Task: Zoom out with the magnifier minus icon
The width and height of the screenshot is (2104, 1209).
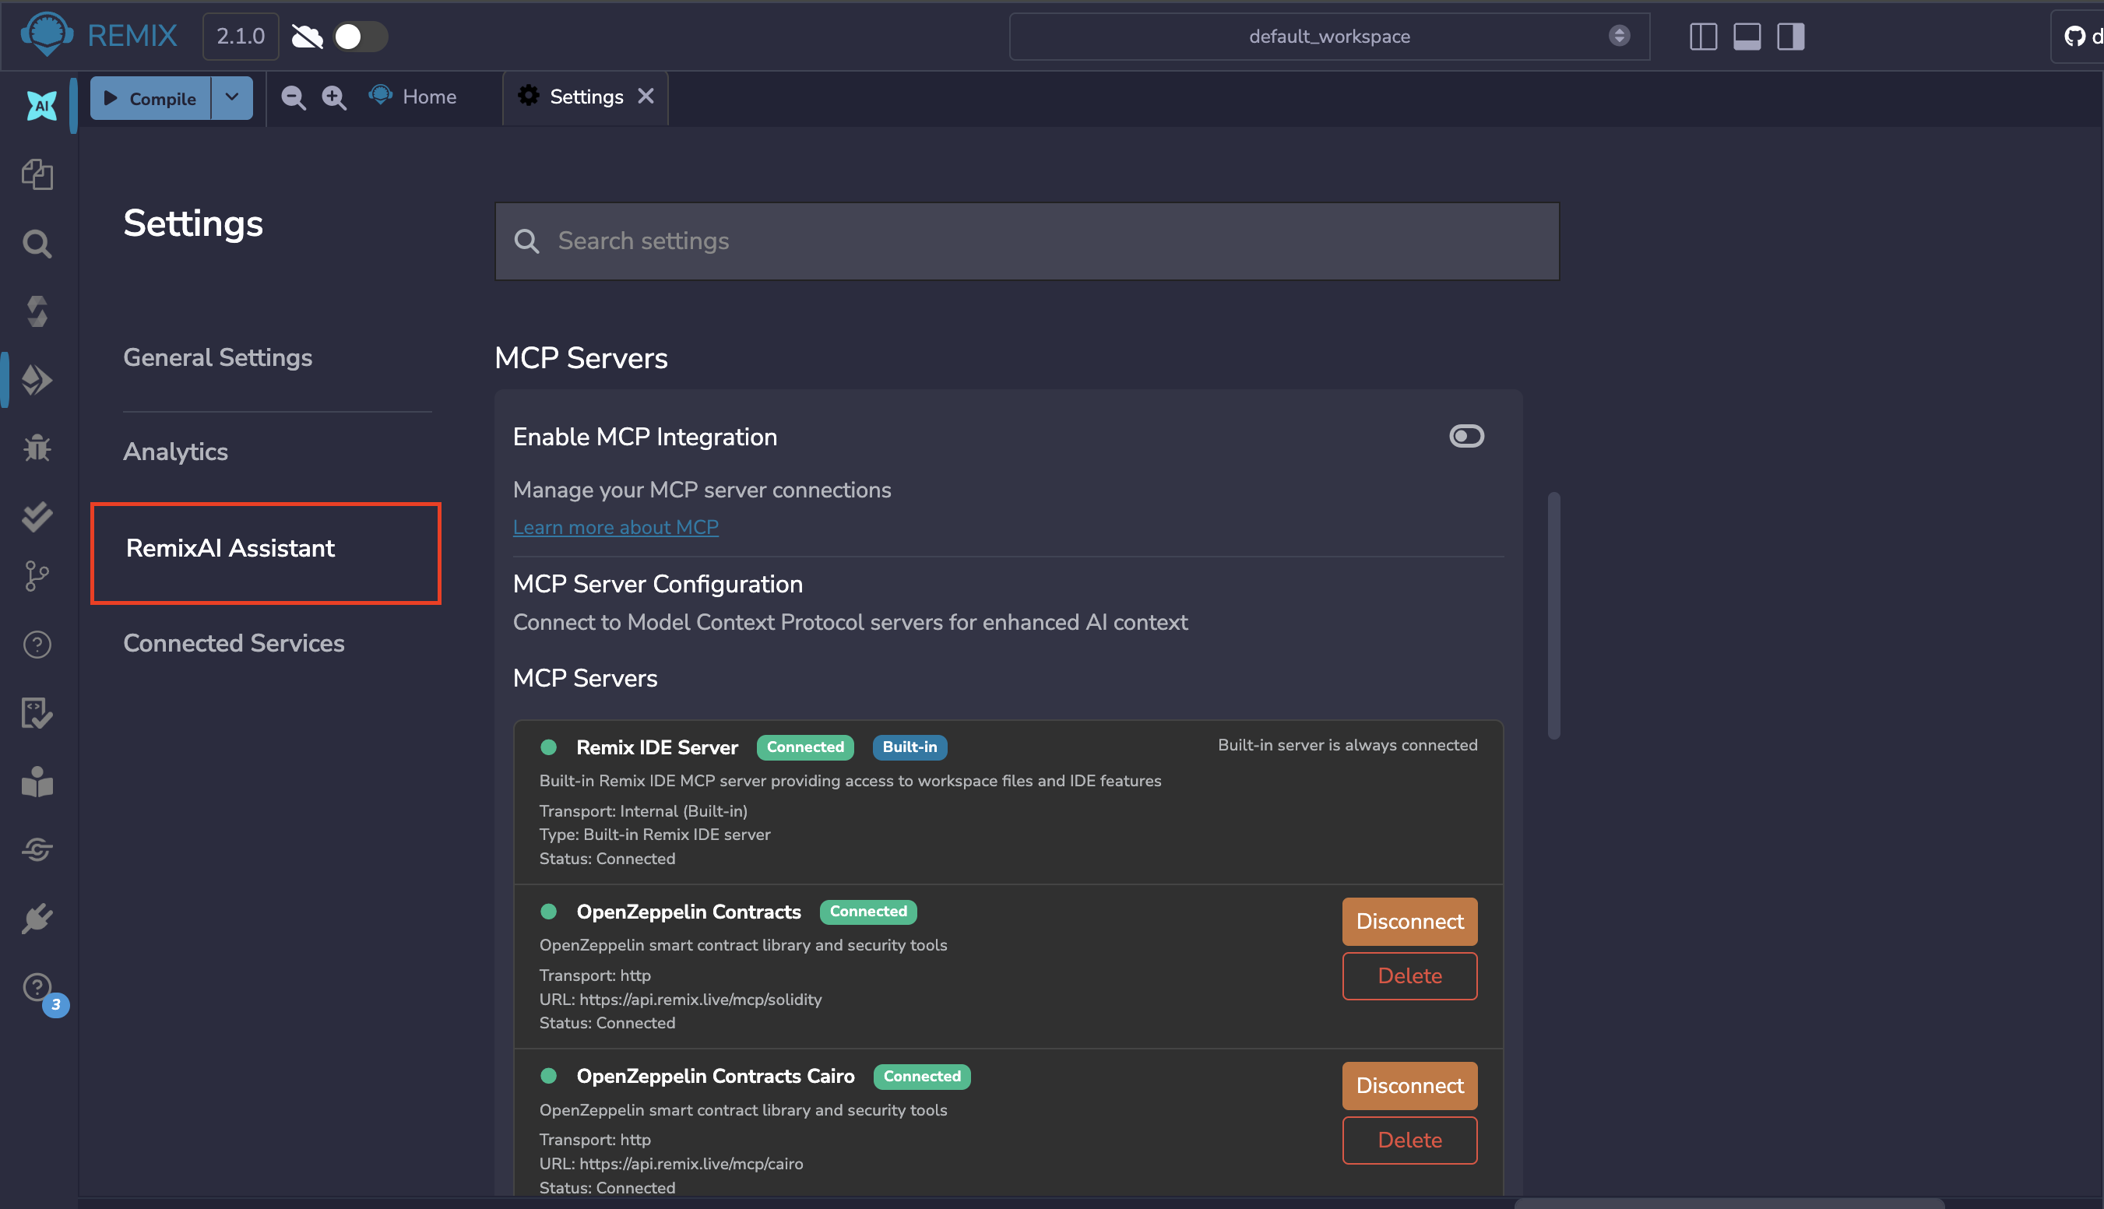Action: (293, 98)
